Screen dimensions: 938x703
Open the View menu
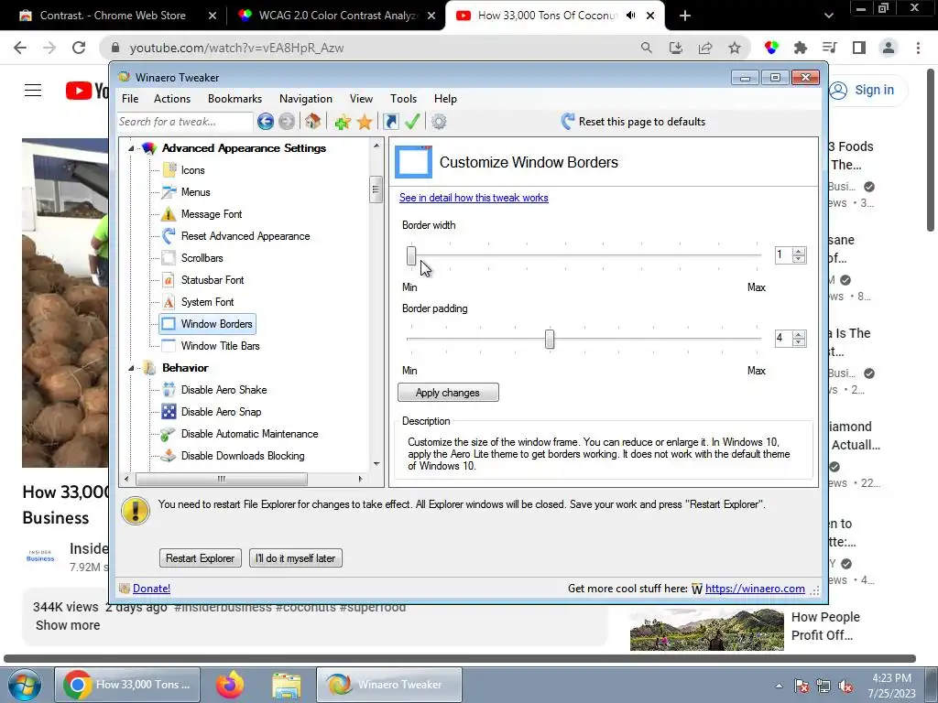click(361, 99)
